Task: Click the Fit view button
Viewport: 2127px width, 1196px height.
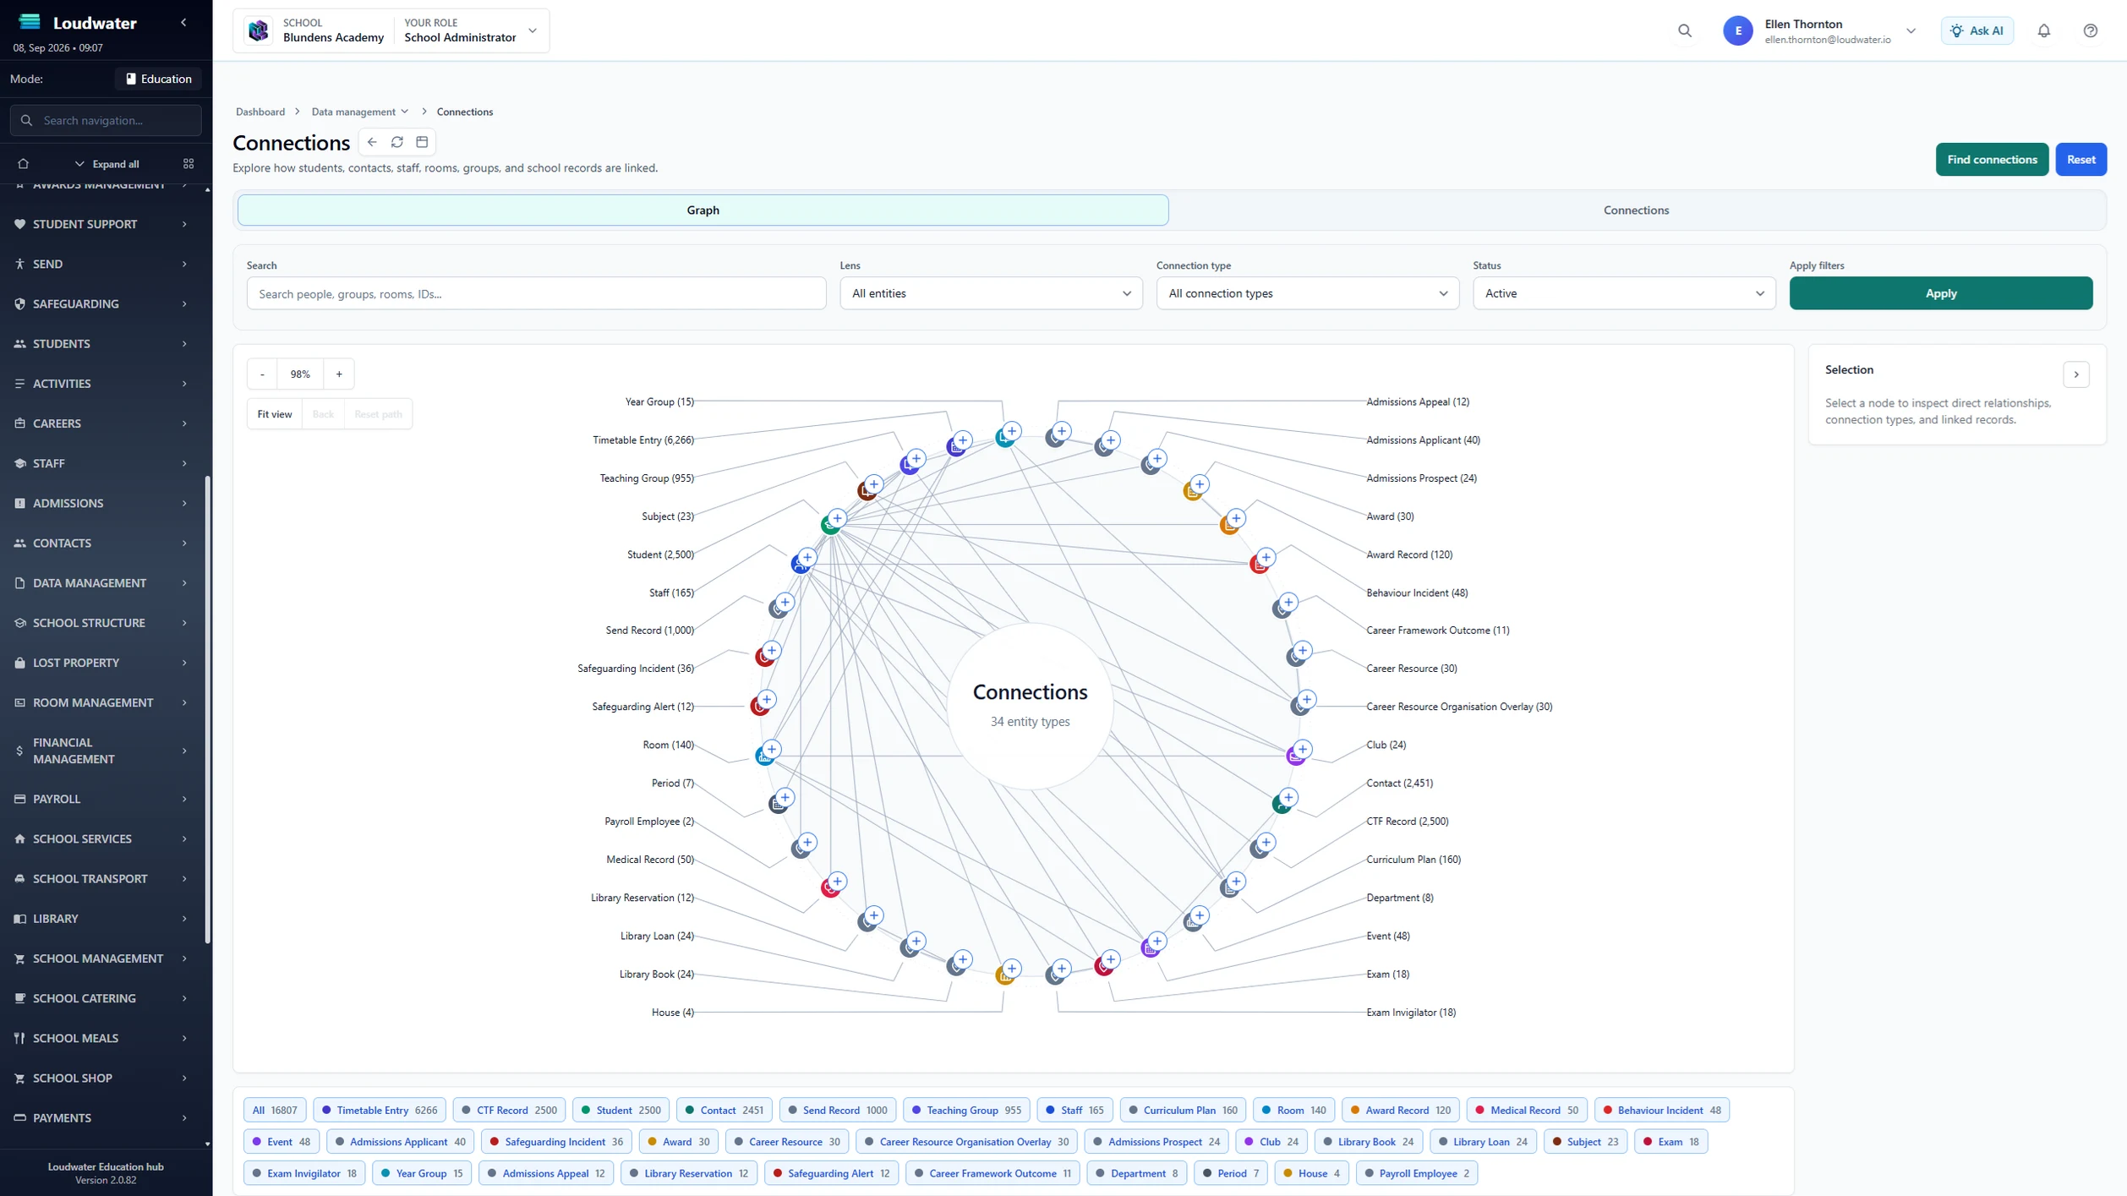Action: (275, 414)
